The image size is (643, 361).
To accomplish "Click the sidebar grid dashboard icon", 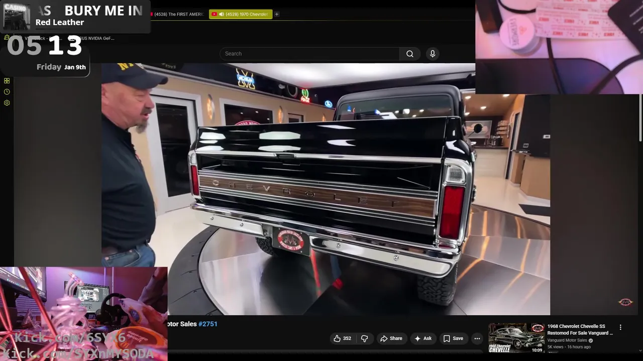I will (7, 81).
